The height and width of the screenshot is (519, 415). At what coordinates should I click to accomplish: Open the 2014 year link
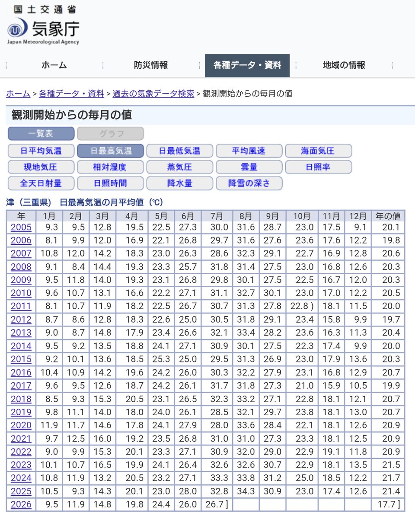(21, 346)
